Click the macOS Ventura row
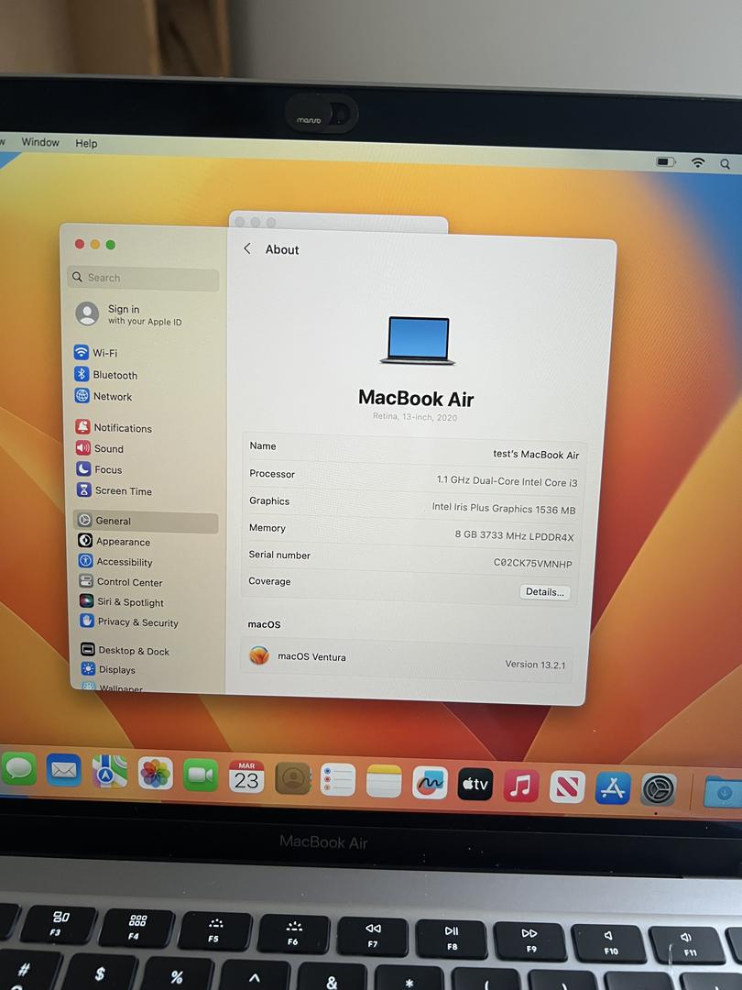 click(x=407, y=660)
